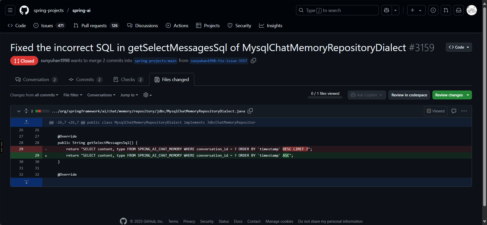
Task: Copy the Java file path icon
Action: (250, 111)
